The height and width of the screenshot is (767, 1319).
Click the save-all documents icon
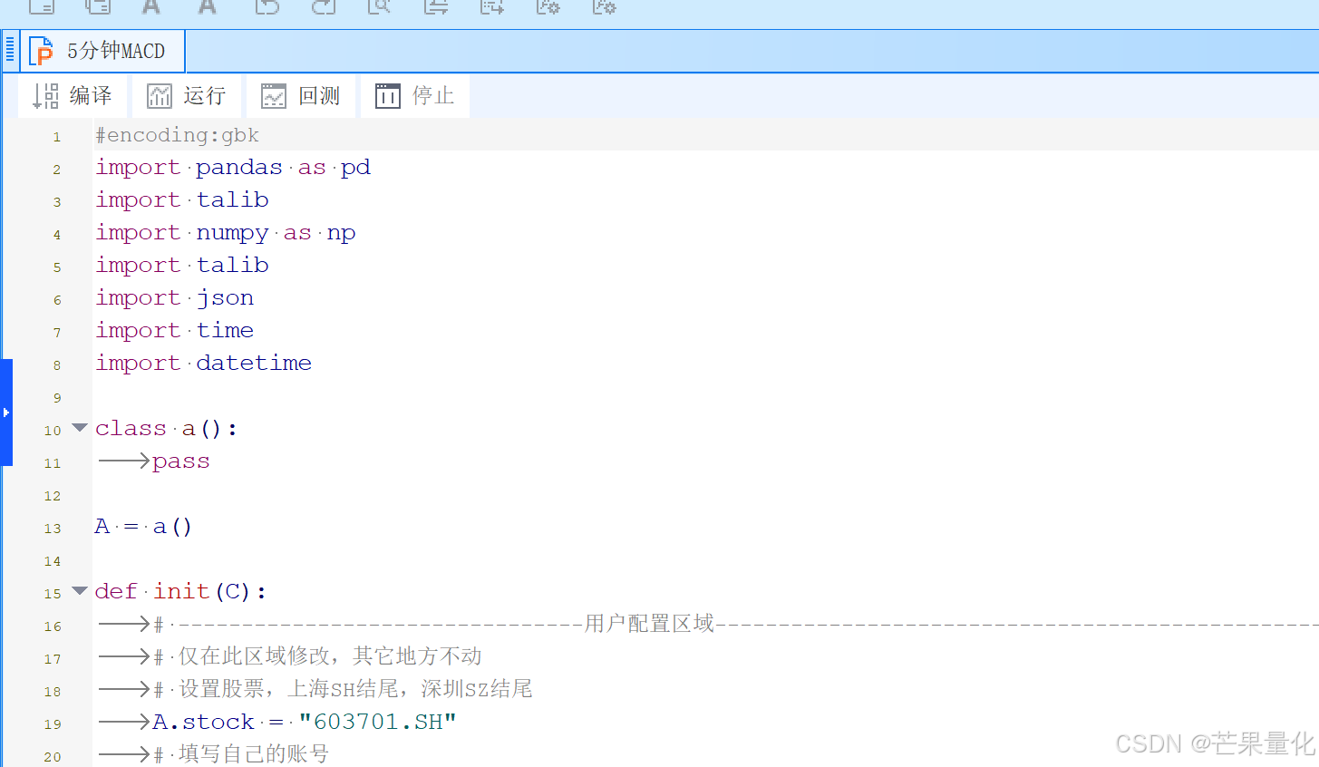click(98, 11)
